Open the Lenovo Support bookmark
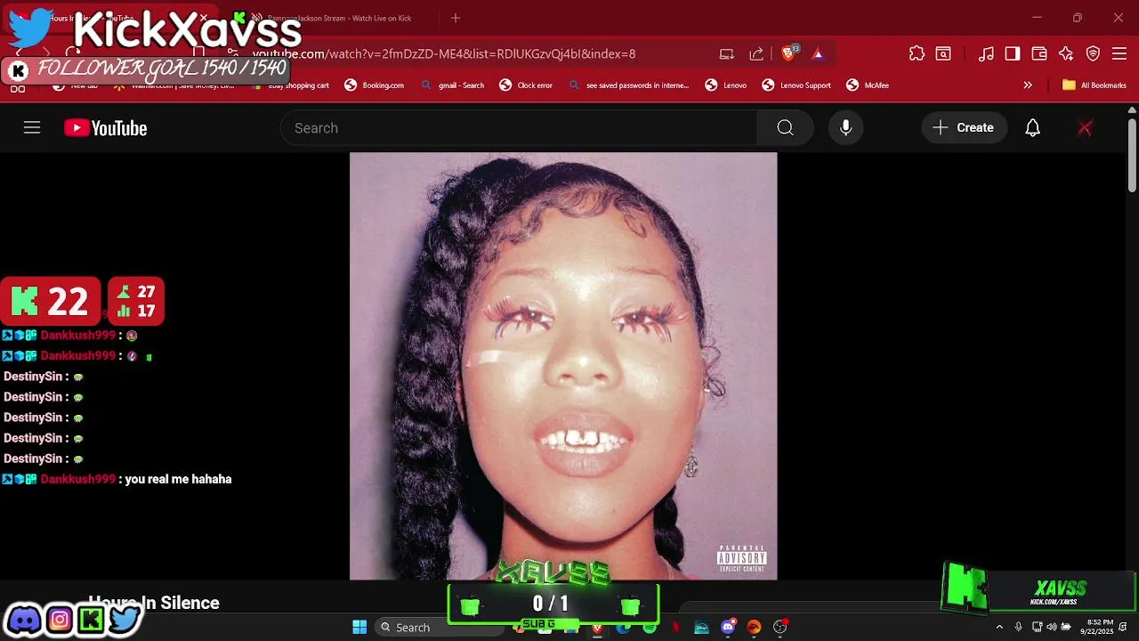Screen dimensions: 1139x641 (x=796, y=85)
